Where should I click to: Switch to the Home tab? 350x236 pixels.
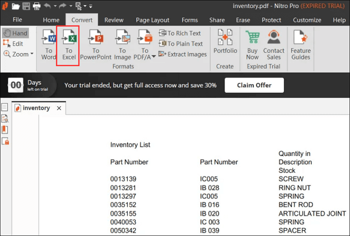(51, 20)
